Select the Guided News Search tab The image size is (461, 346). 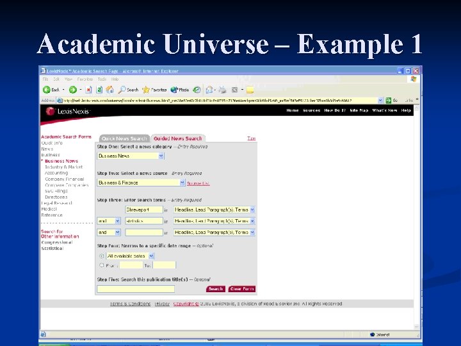178,138
